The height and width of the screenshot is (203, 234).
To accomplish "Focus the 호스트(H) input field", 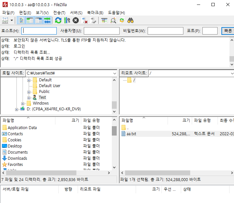I will point(39,31).
